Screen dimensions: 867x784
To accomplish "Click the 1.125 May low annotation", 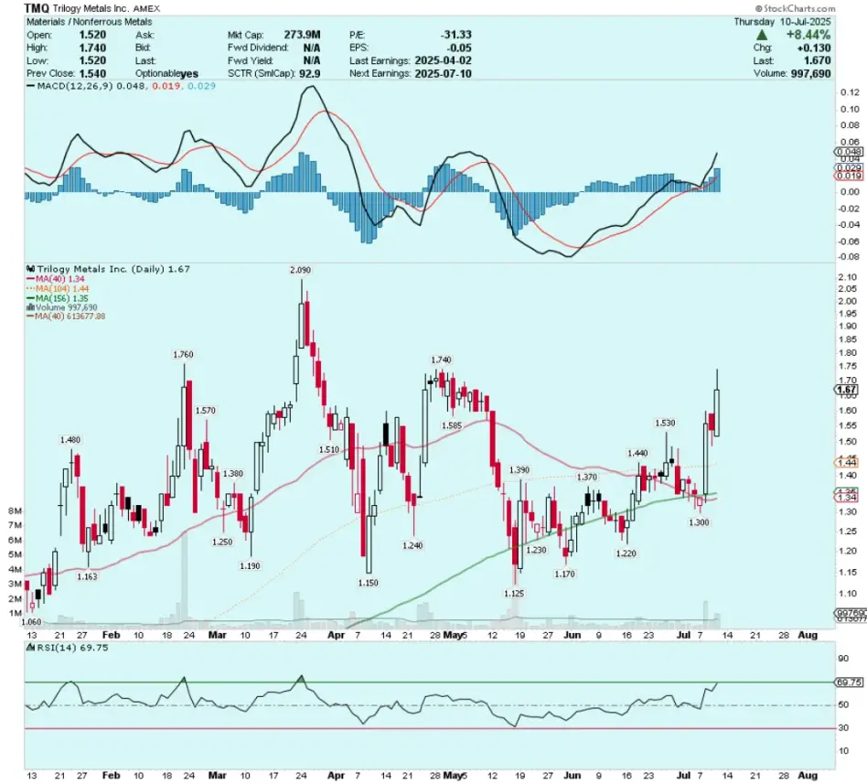I will click(x=514, y=593).
